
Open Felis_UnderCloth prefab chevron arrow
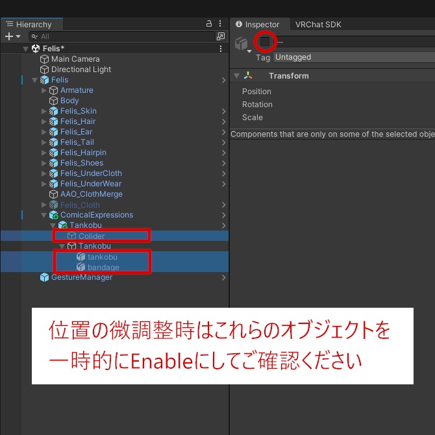(223, 173)
